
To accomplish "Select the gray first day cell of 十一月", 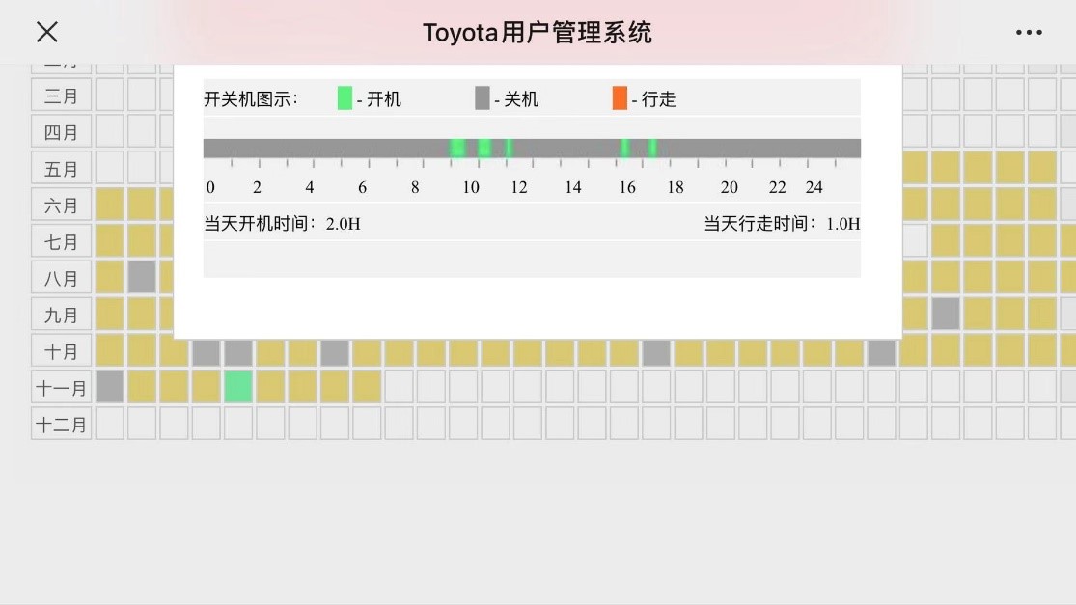I will 109,387.
